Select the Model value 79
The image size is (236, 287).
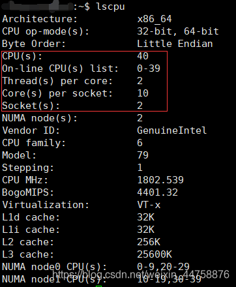click(143, 155)
